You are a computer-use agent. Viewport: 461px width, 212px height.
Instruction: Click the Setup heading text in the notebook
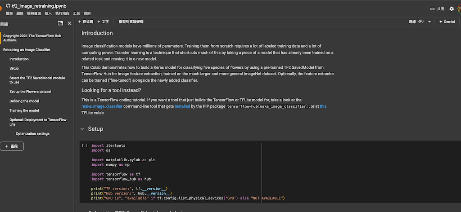coord(95,129)
